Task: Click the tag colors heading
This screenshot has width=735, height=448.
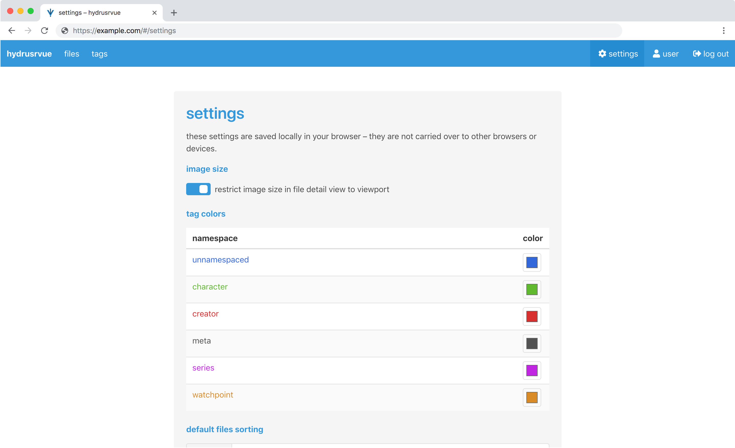Action: tap(206, 214)
